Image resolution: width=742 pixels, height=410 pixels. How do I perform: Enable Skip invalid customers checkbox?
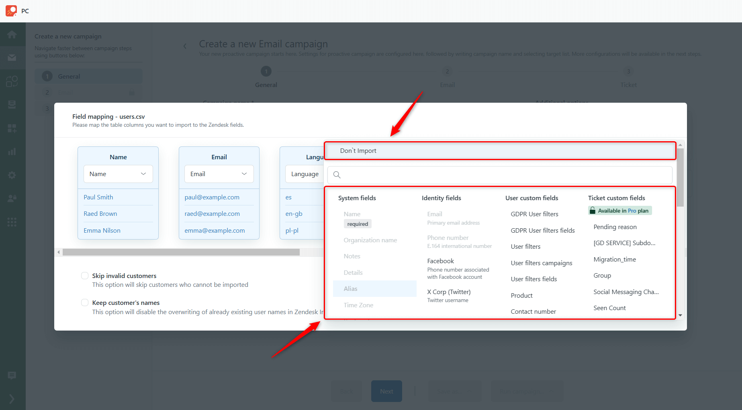[85, 276]
